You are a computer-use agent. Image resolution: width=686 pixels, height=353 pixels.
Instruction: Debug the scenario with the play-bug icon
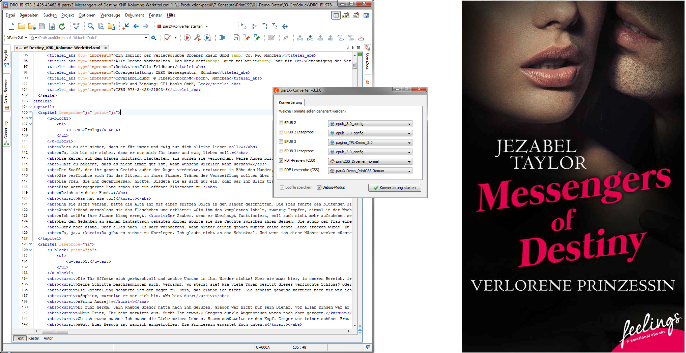pos(208,38)
